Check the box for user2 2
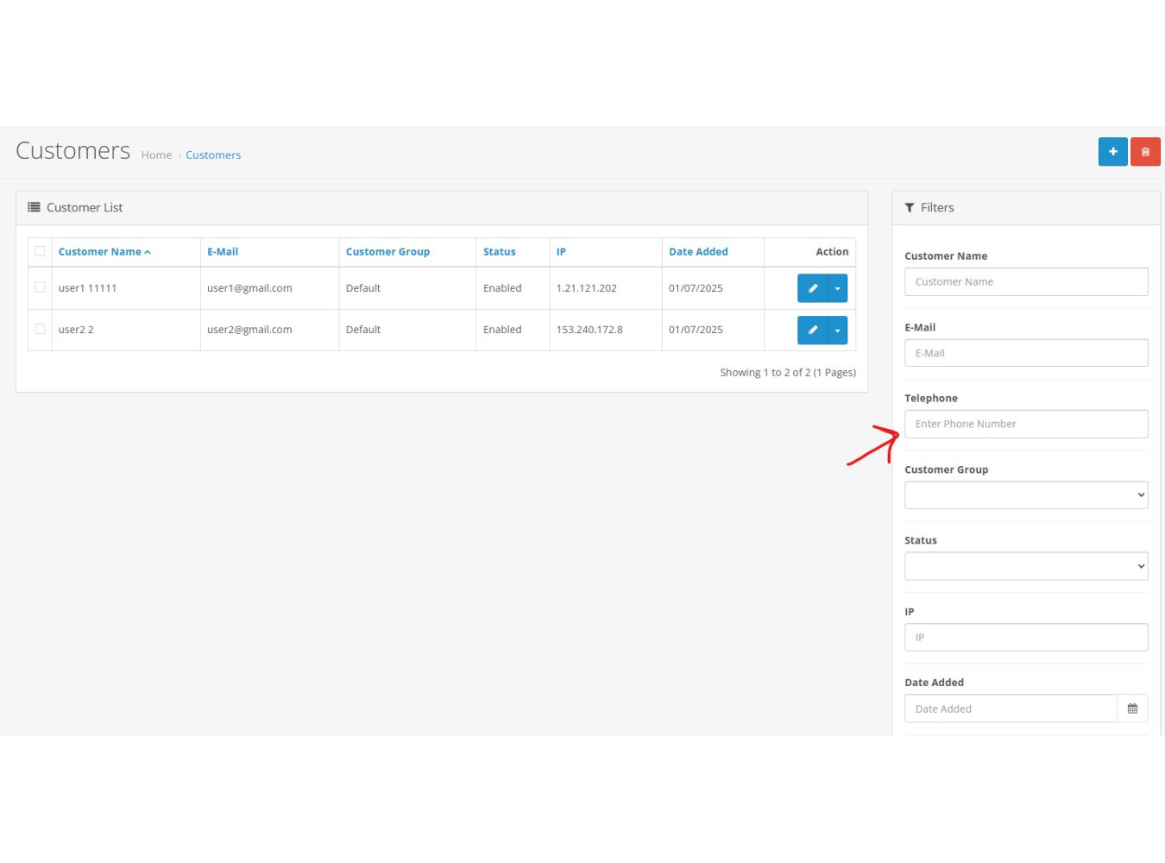Viewport: 1165px width, 863px height. point(40,329)
